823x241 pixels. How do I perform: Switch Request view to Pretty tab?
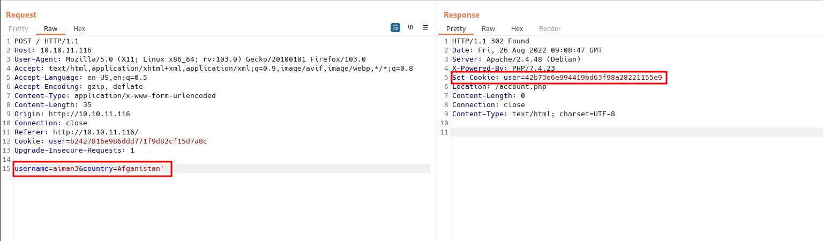(18, 29)
